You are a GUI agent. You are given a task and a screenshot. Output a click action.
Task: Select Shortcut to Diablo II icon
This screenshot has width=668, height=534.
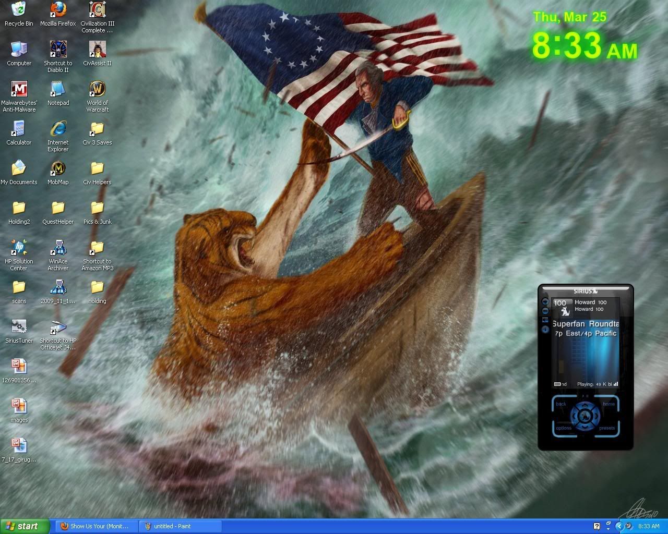(x=58, y=57)
